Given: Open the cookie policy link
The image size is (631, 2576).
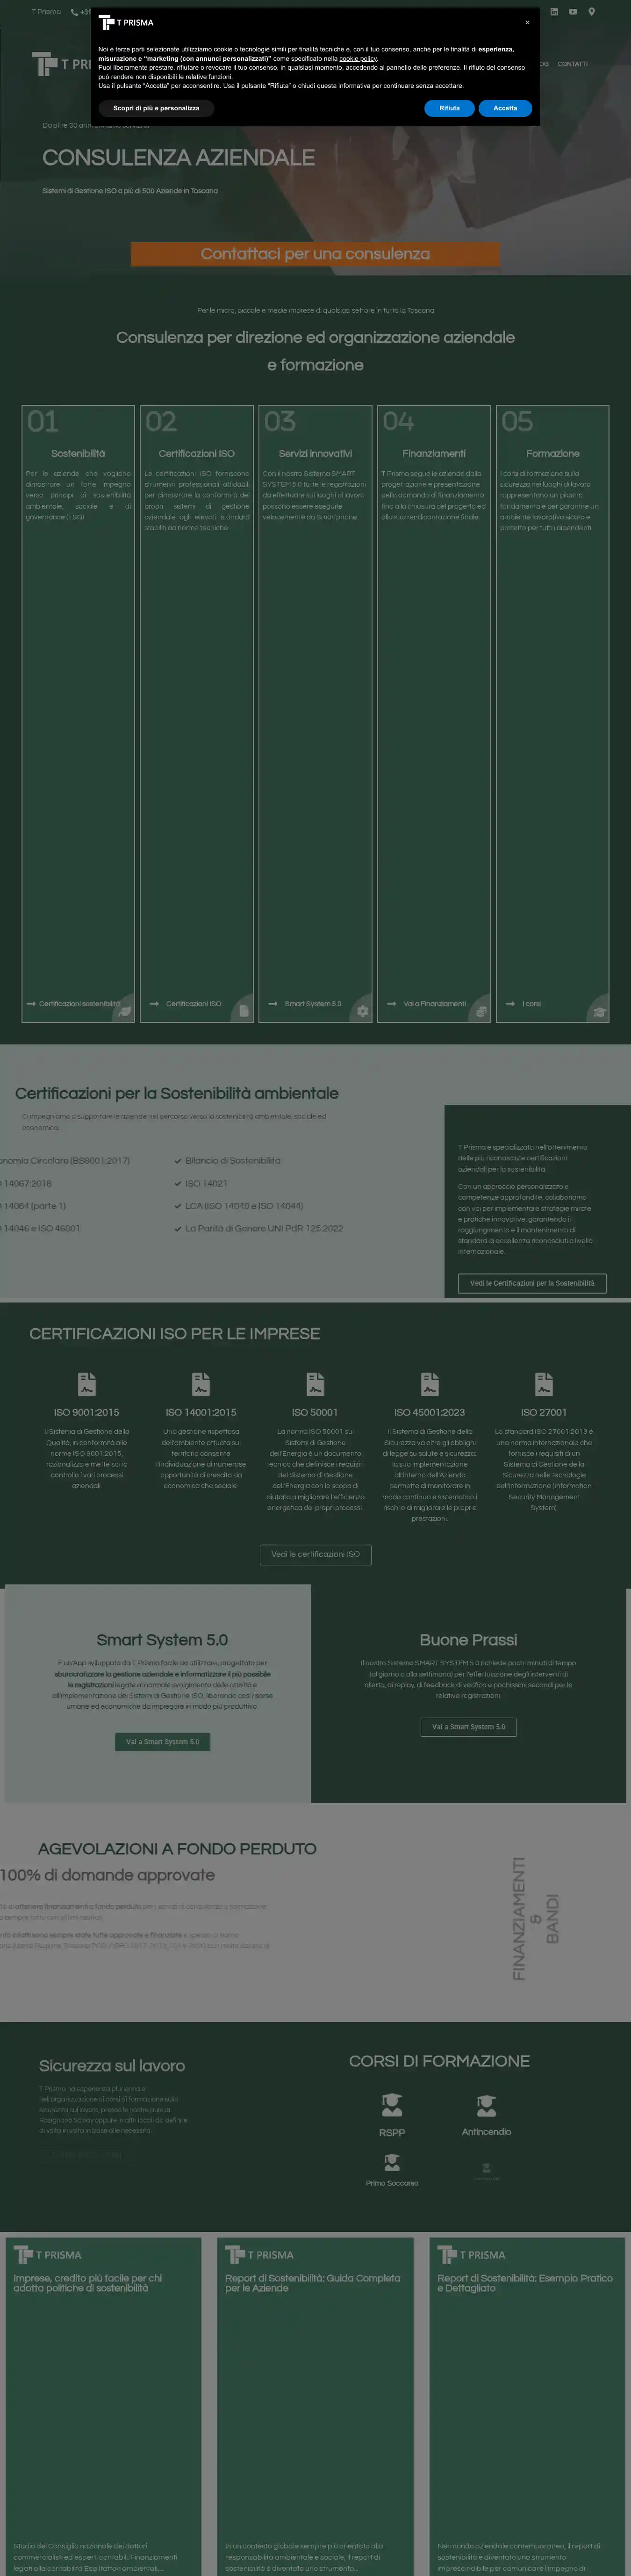Looking at the screenshot, I should coord(357,59).
